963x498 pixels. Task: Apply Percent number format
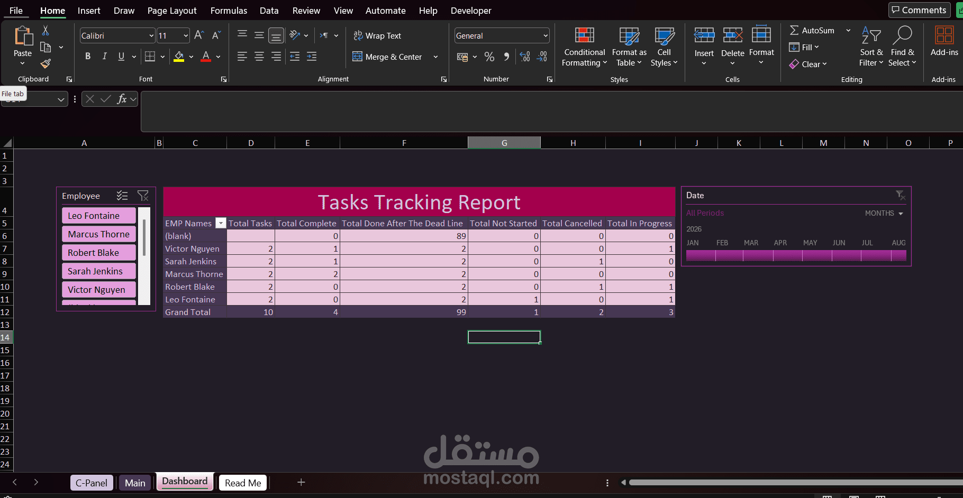point(489,57)
